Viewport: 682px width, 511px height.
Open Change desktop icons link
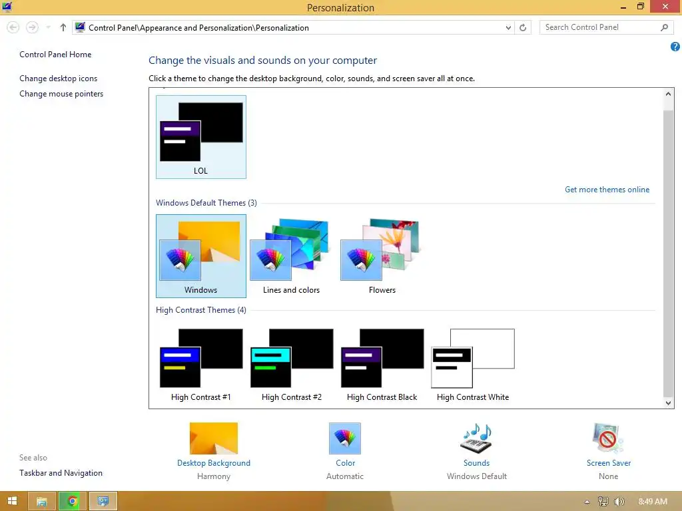(x=59, y=79)
